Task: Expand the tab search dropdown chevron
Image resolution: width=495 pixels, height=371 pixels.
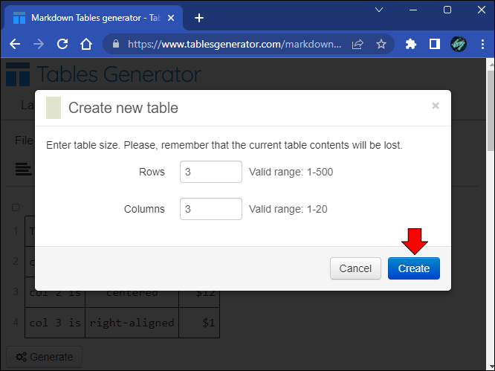Action: (x=379, y=10)
